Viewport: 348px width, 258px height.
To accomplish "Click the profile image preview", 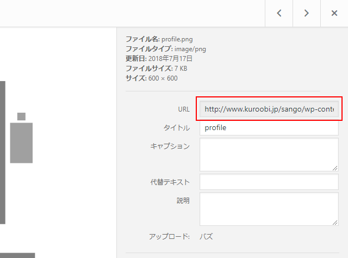I will pos(21,143).
